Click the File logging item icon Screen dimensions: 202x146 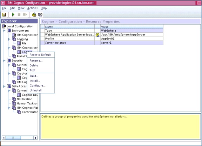tap(19, 43)
